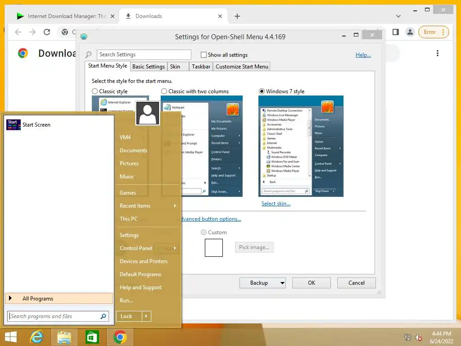The height and width of the screenshot is (346, 461).
Task: Go back in the Chrome window
Action: coord(18,32)
